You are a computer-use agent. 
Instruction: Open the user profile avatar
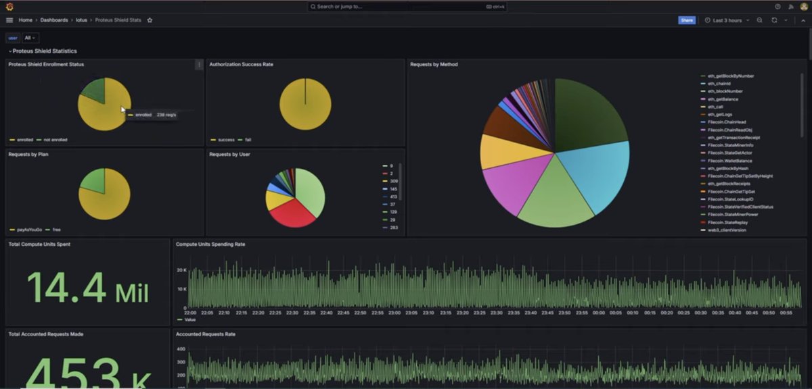(804, 6)
